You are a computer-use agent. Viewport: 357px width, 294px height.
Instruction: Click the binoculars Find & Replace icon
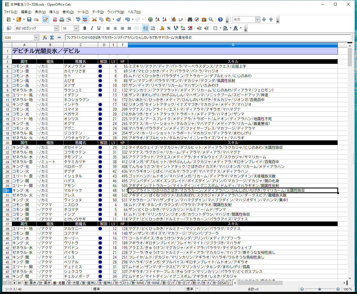click(x=190, y=19)
